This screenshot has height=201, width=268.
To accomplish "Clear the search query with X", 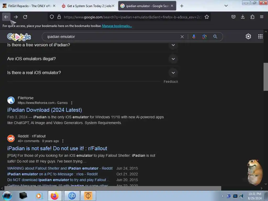I will 182,37.
